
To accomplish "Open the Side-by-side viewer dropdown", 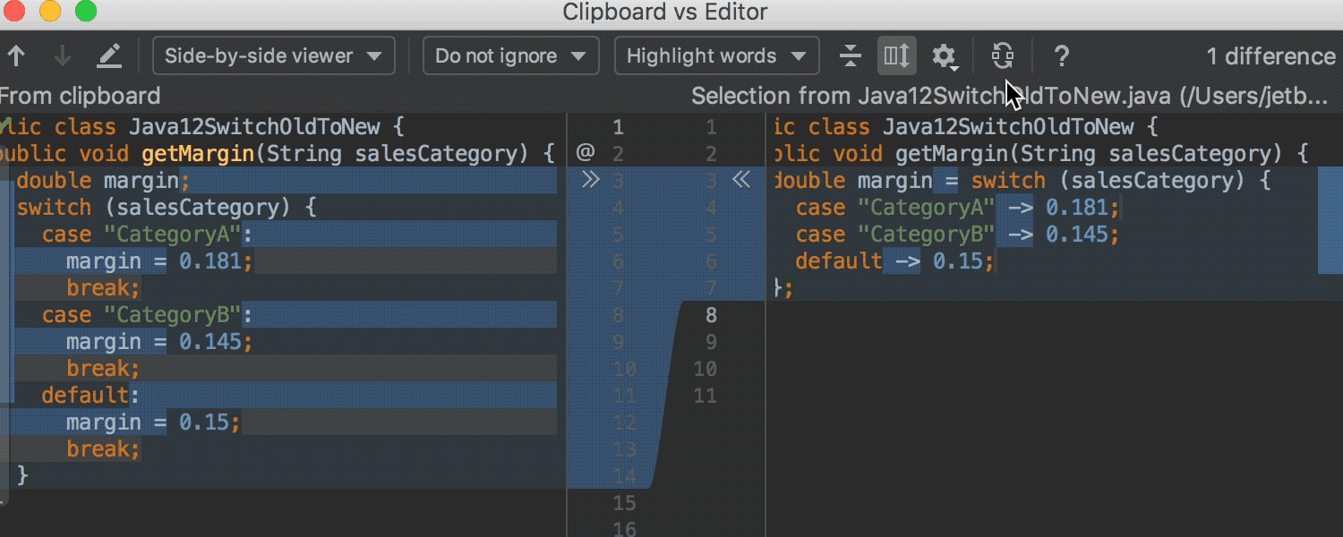I will [274, 56].
